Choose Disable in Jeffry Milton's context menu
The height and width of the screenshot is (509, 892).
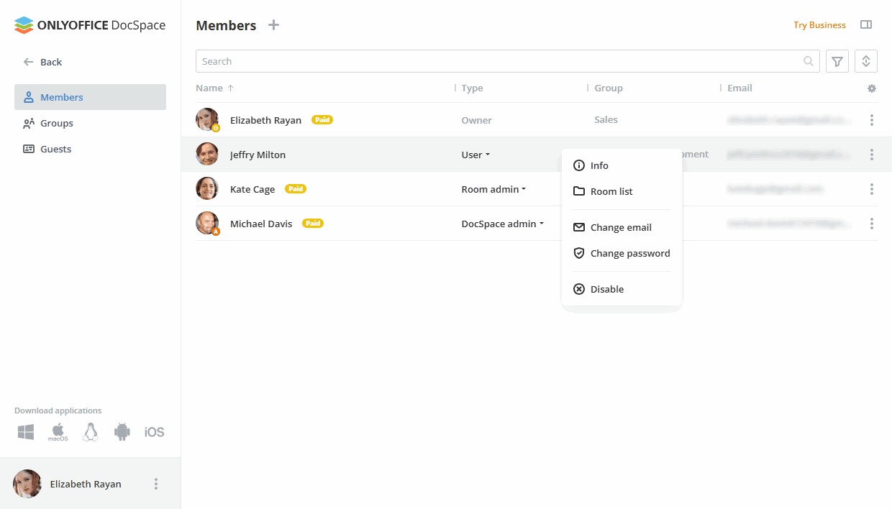[606, 288]
